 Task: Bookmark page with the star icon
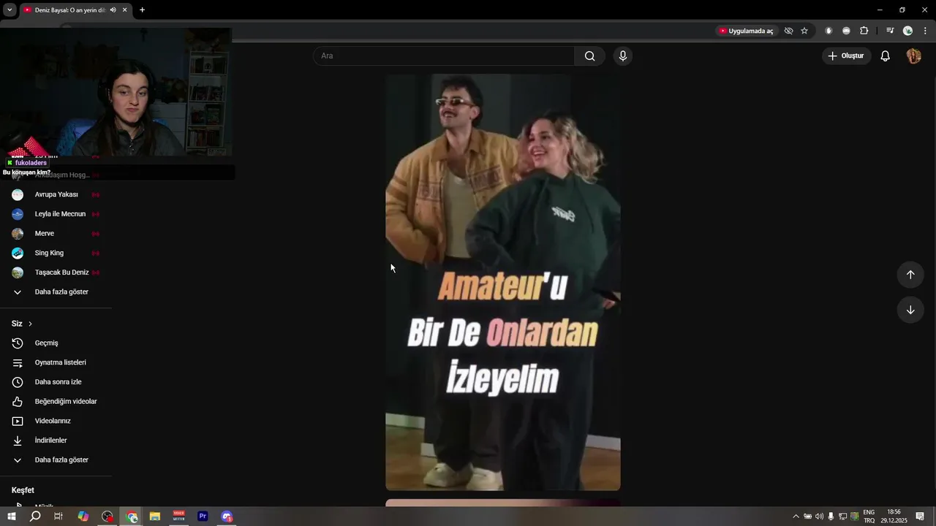point(804,31)
